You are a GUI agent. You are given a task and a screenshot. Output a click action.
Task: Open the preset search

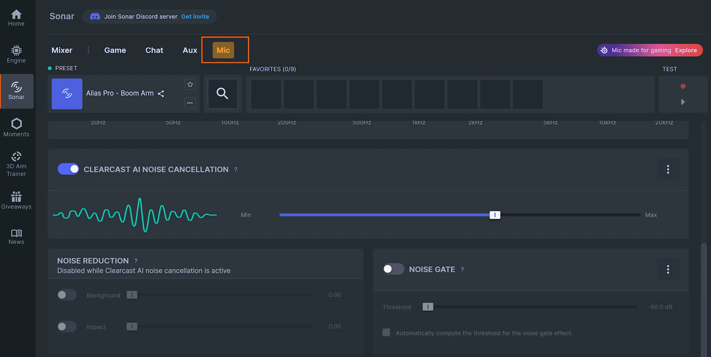tap(223, 94)
